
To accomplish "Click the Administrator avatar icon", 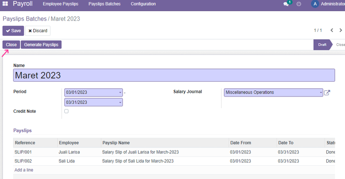I will [315, 4].
